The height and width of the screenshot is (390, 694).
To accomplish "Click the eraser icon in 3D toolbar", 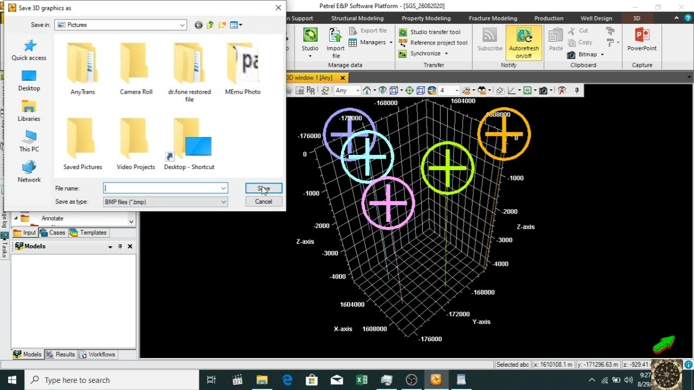I will [x=500, y=90].
